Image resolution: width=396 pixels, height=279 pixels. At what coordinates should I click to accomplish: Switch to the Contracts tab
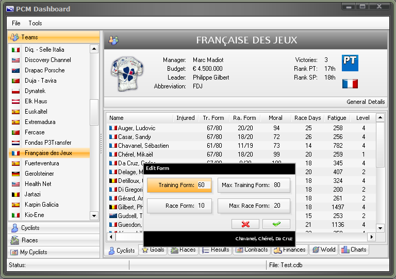tap(252, 250)
